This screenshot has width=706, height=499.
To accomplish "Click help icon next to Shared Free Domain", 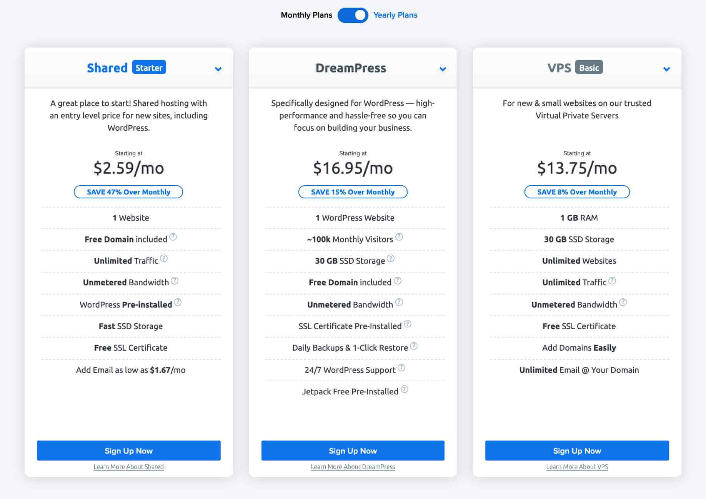I will (x=173, y=237).
